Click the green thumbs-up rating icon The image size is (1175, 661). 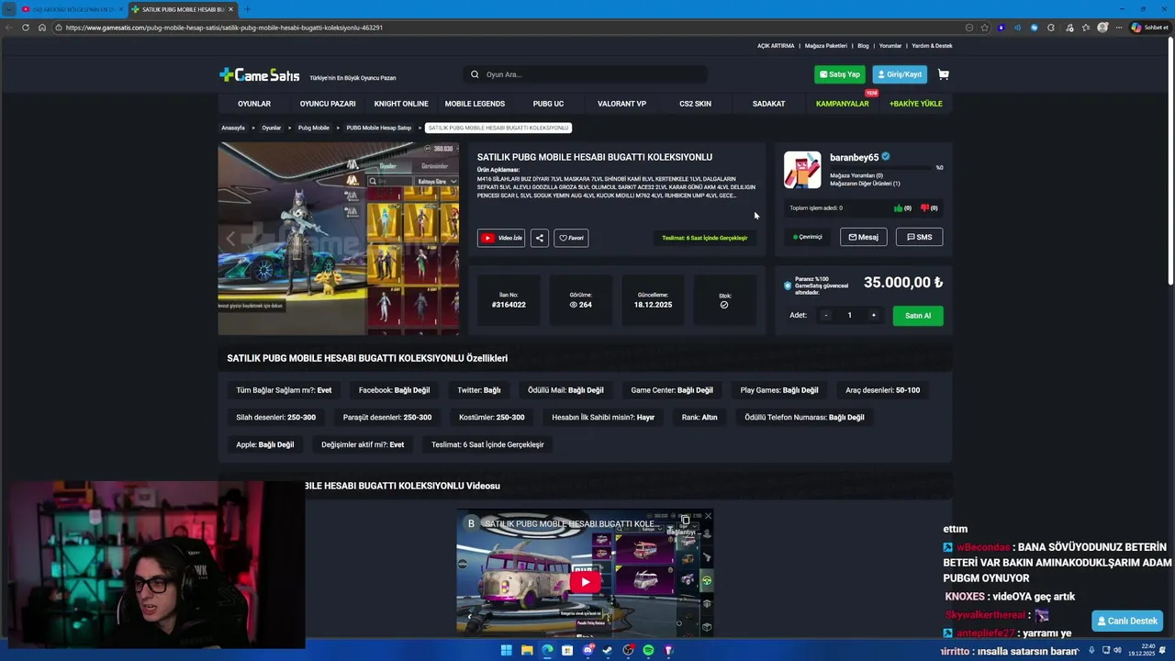point(898,208)
